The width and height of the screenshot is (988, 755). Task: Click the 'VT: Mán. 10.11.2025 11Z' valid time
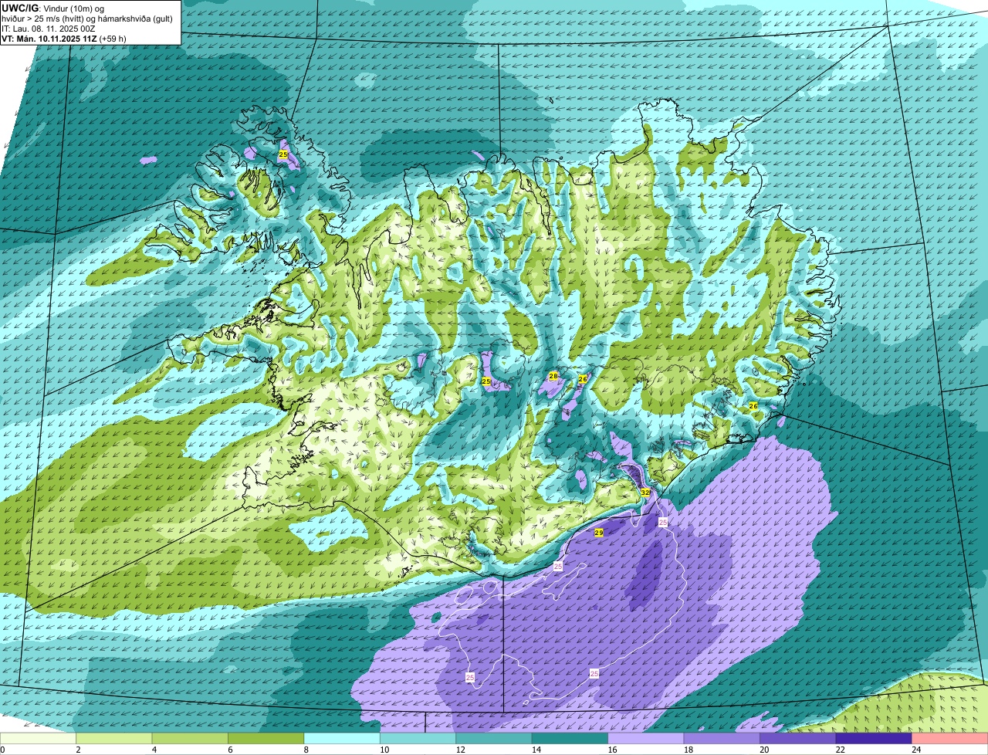(49, 39)
